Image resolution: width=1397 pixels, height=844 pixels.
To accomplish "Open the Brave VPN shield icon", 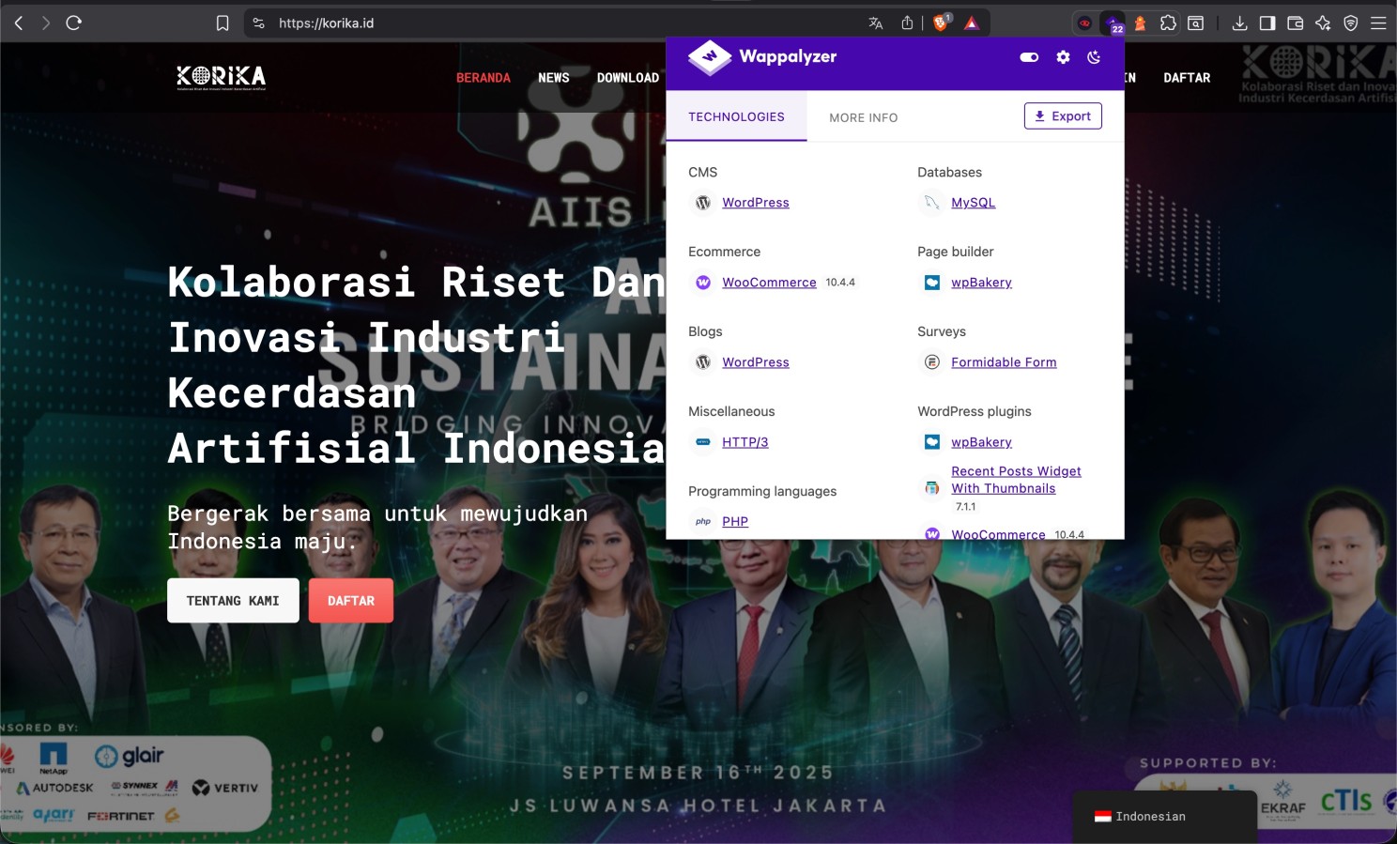I will pos(1351,23).
